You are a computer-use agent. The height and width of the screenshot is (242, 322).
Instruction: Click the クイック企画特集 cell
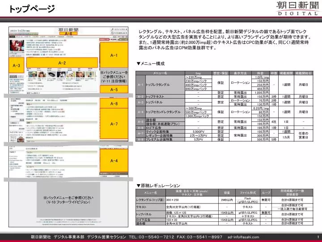point(165,131)
